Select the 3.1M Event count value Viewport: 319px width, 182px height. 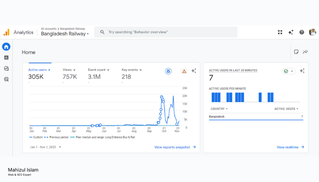(x=94, y=77)
